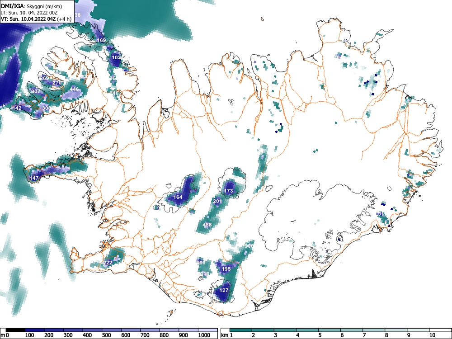Click the 488 visibility label
The image size is (452, 339).
[207, 225]
